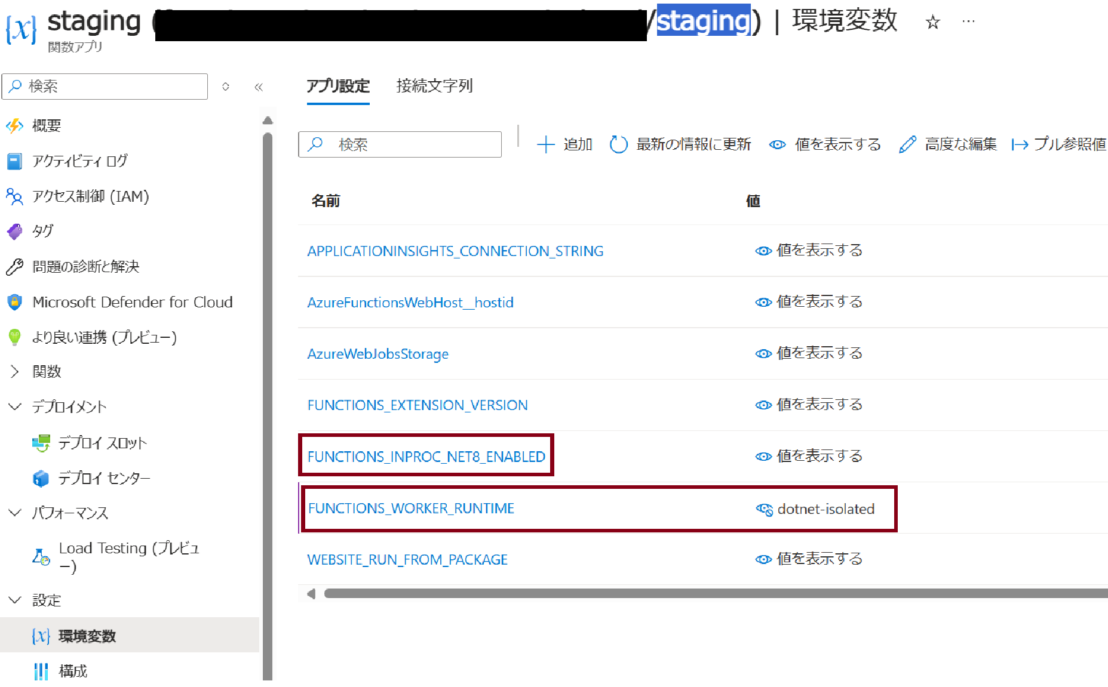Select the アプリ設定 tab
Image resolution: width=1108 pixels, height=687 pixels.
[x=338, y=86]
